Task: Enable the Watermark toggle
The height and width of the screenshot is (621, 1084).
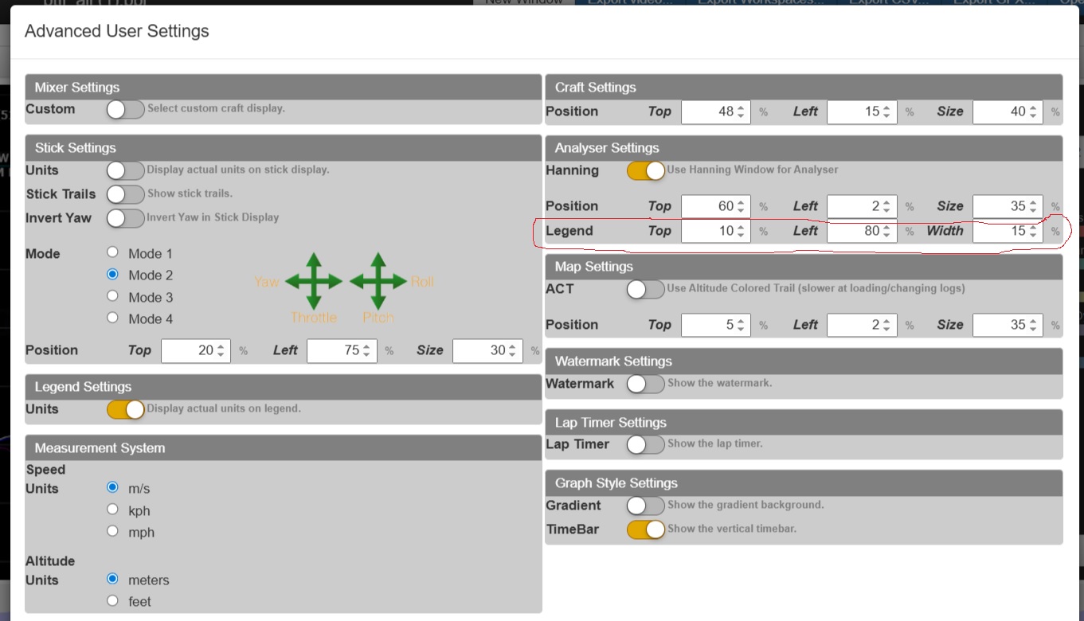Action: click(x=645, y=384)
